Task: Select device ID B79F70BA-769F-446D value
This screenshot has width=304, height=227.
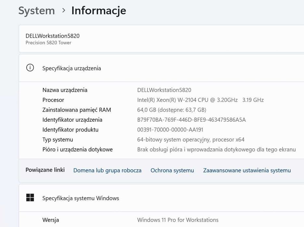Action: [x=192, y=120]
